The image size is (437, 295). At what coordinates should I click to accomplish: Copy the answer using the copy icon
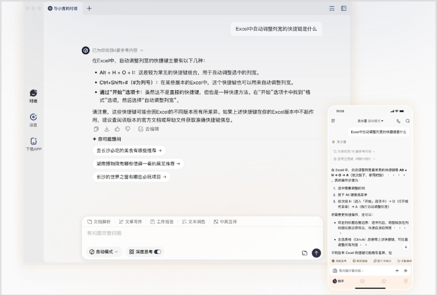pyautogui.click(x=96, y=129)
